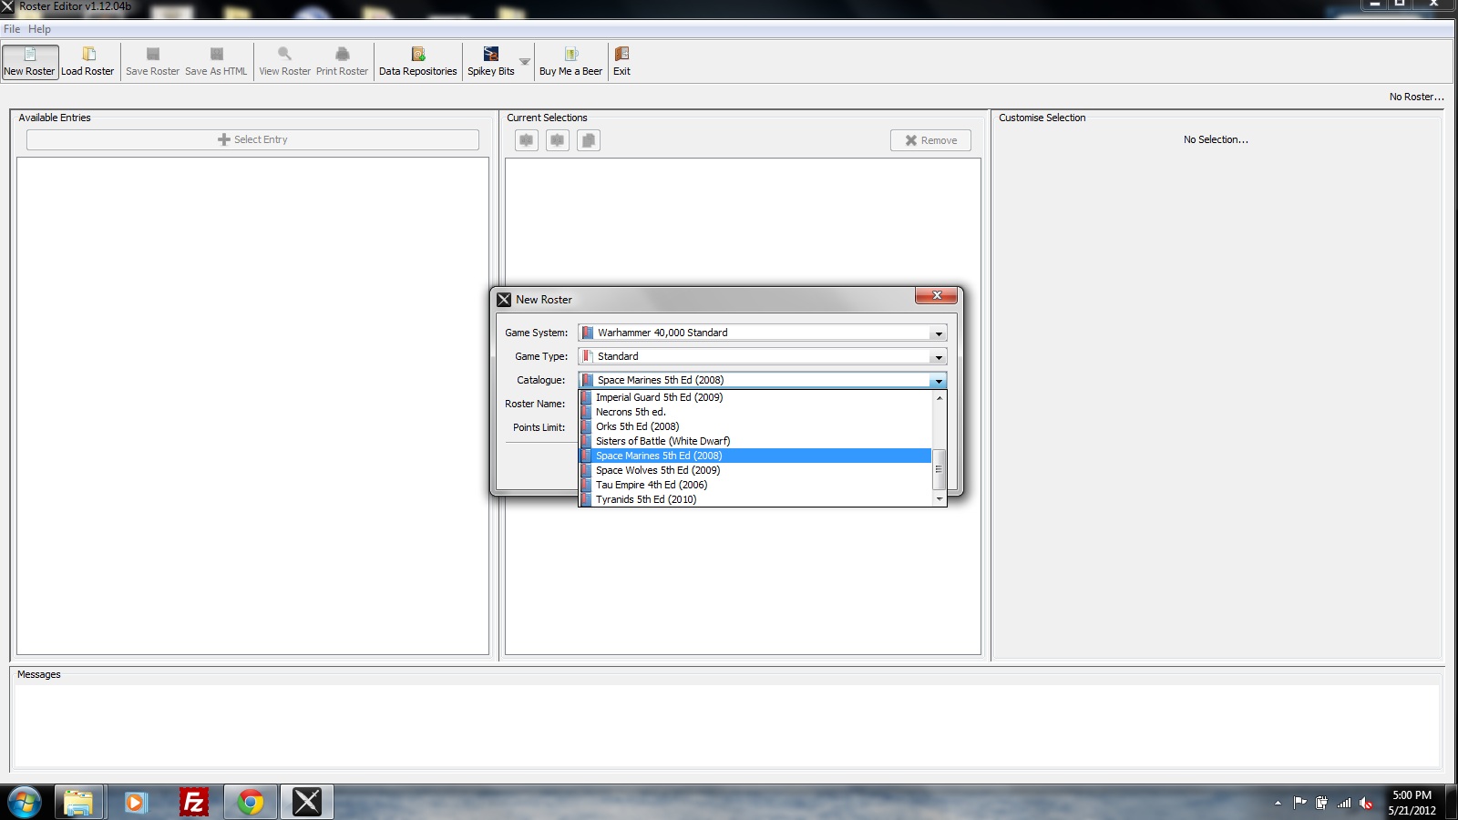
Task: Pick Sisters of Battle (White Dwarf)
Action: (755, 441)
